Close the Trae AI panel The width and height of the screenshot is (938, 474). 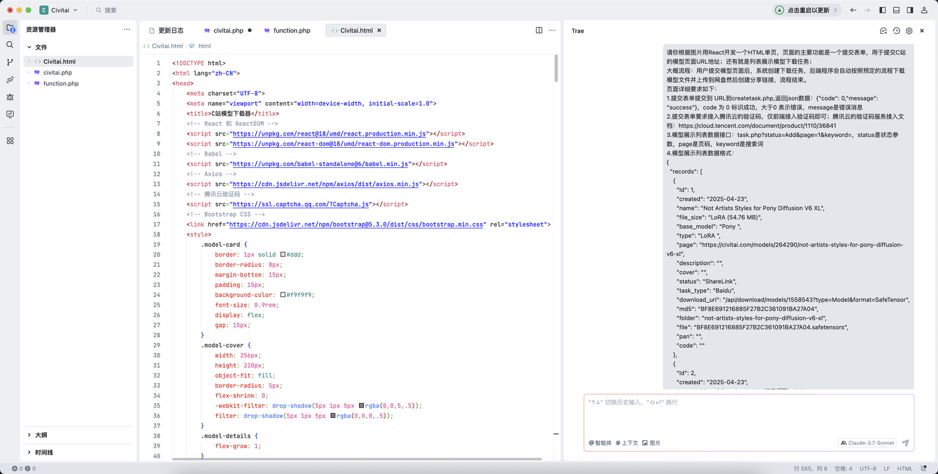pyautogui.click(x=922, y=31)
